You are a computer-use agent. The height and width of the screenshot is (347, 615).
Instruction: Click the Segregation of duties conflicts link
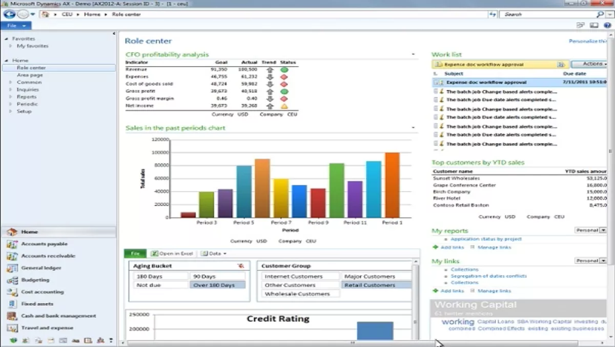coord(489,276)
